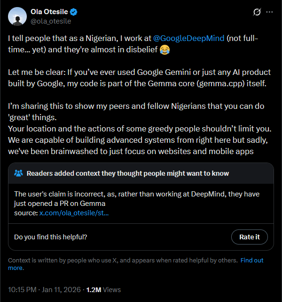Open the 1.2M Views analytics
This screenshot has height=302, width=282.
point(102,289)
